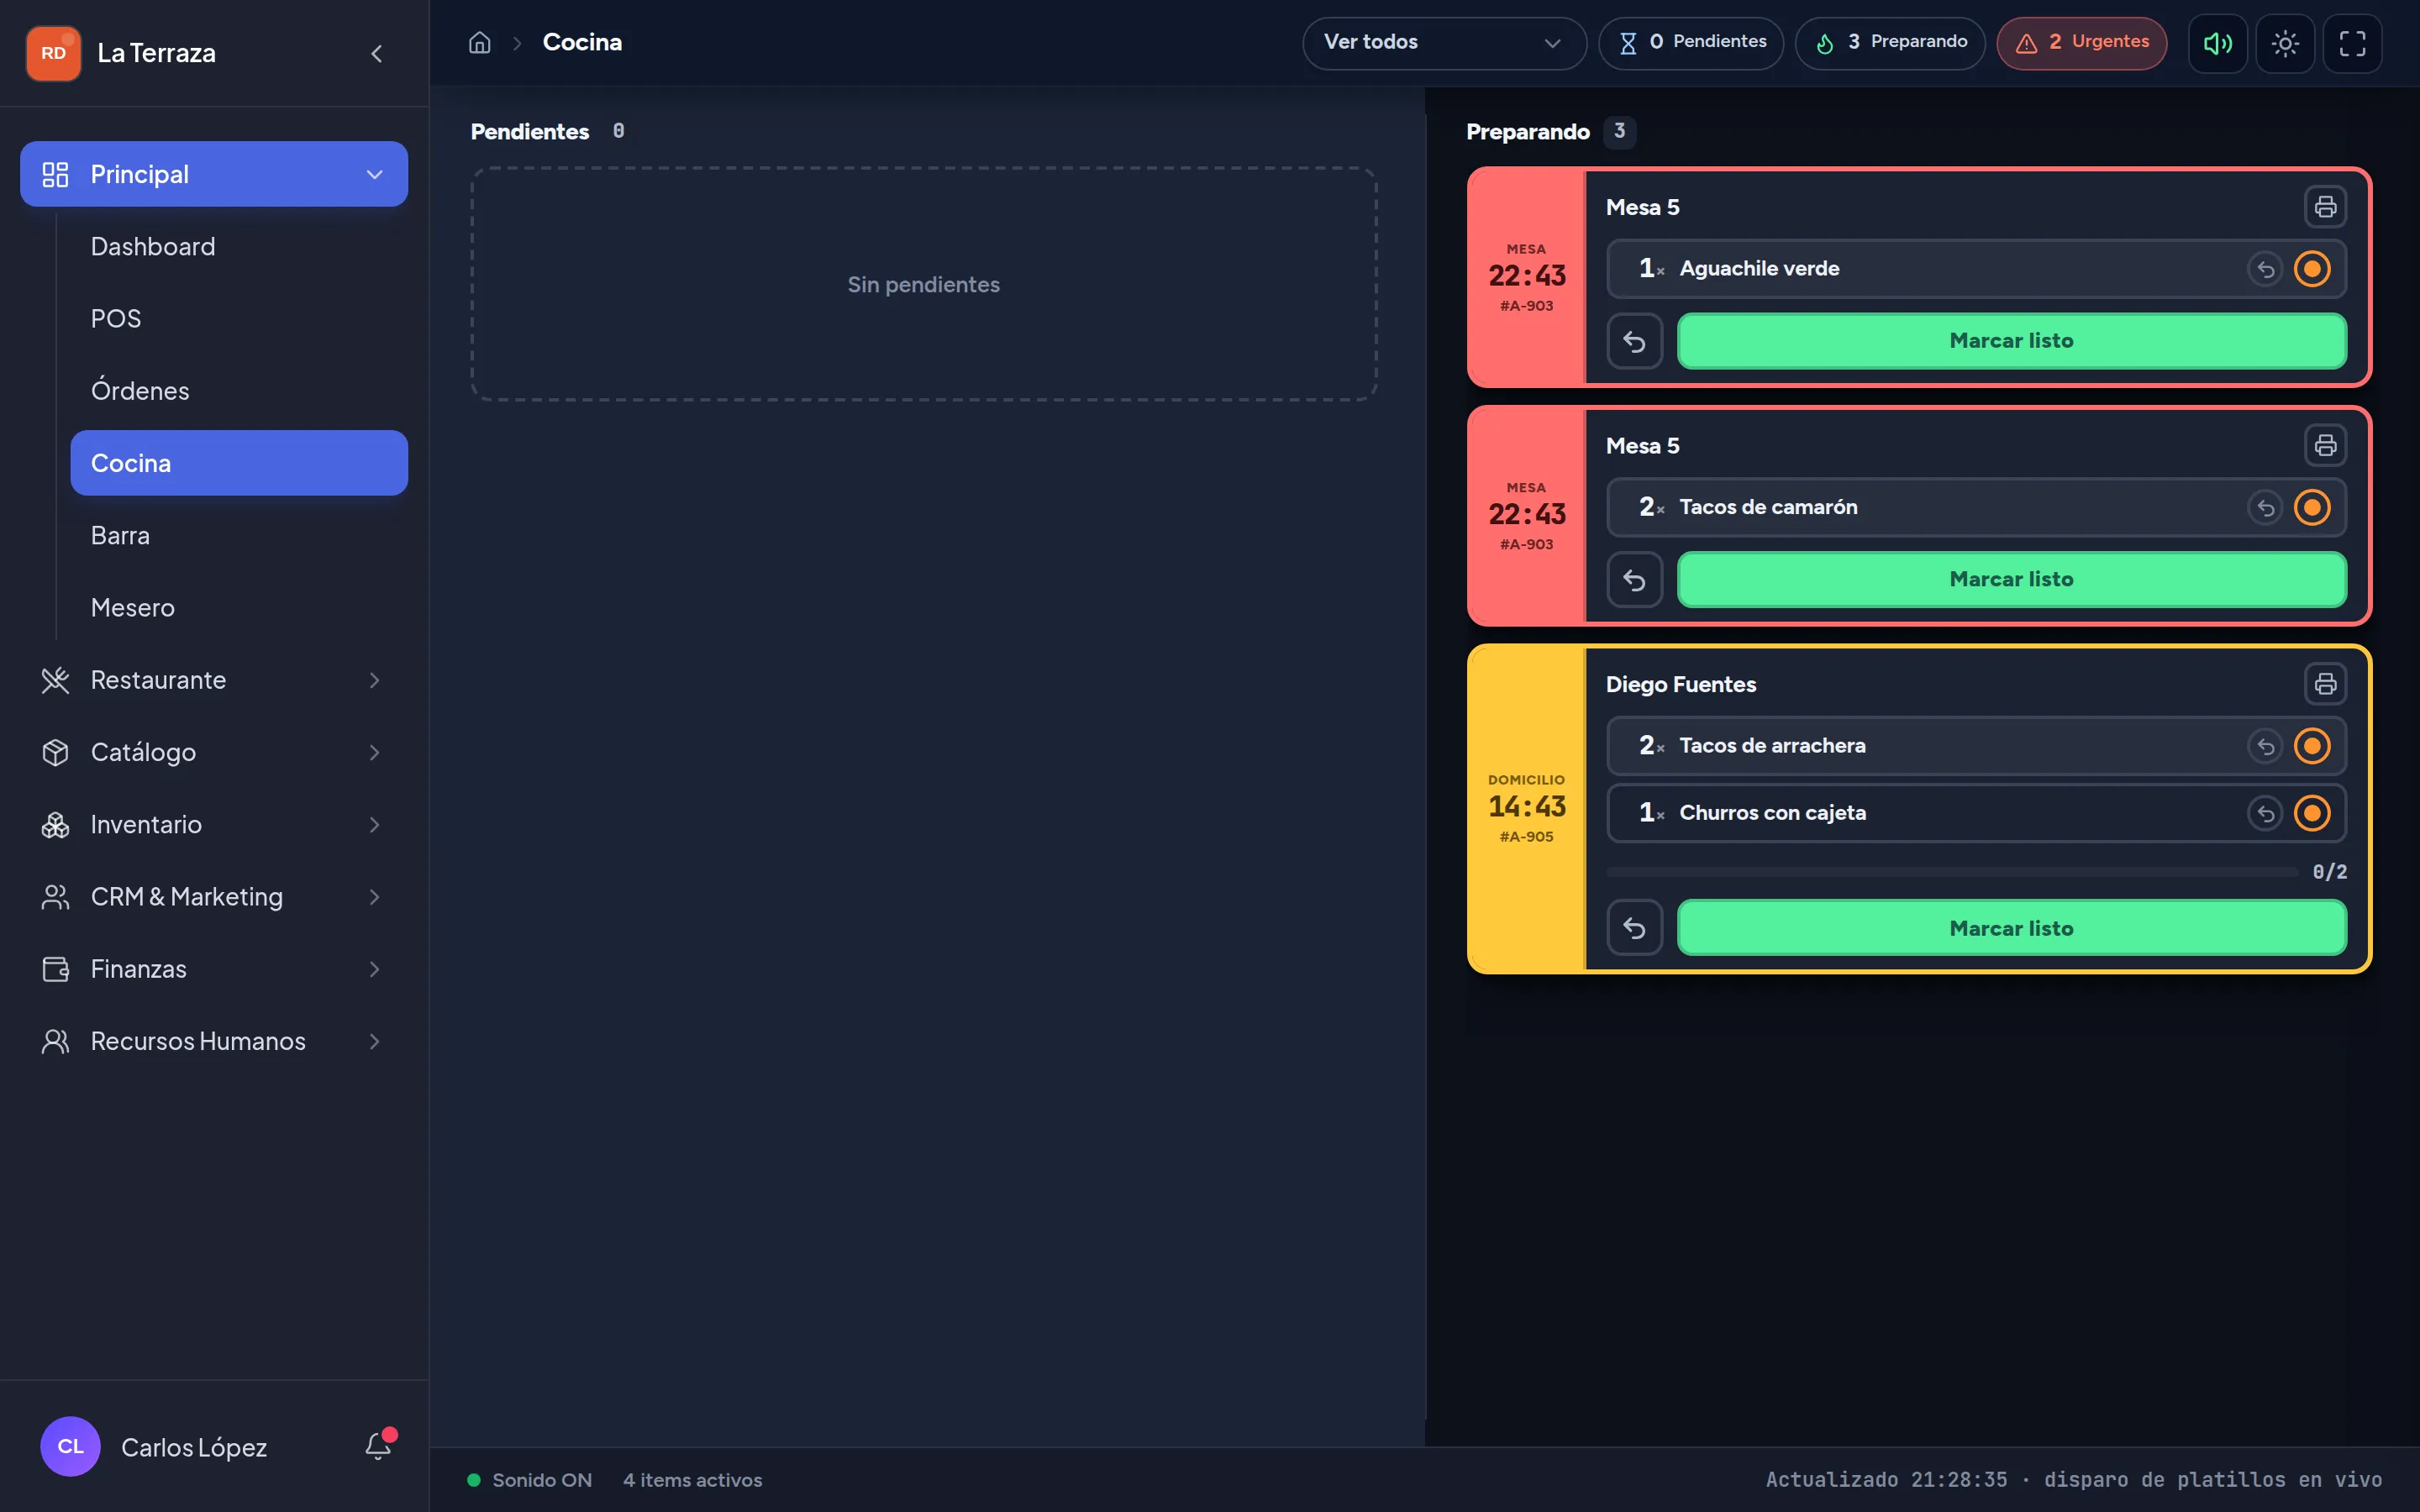
Task: Expand the CRM & Marketing section
Action: (x=214, y=897)
